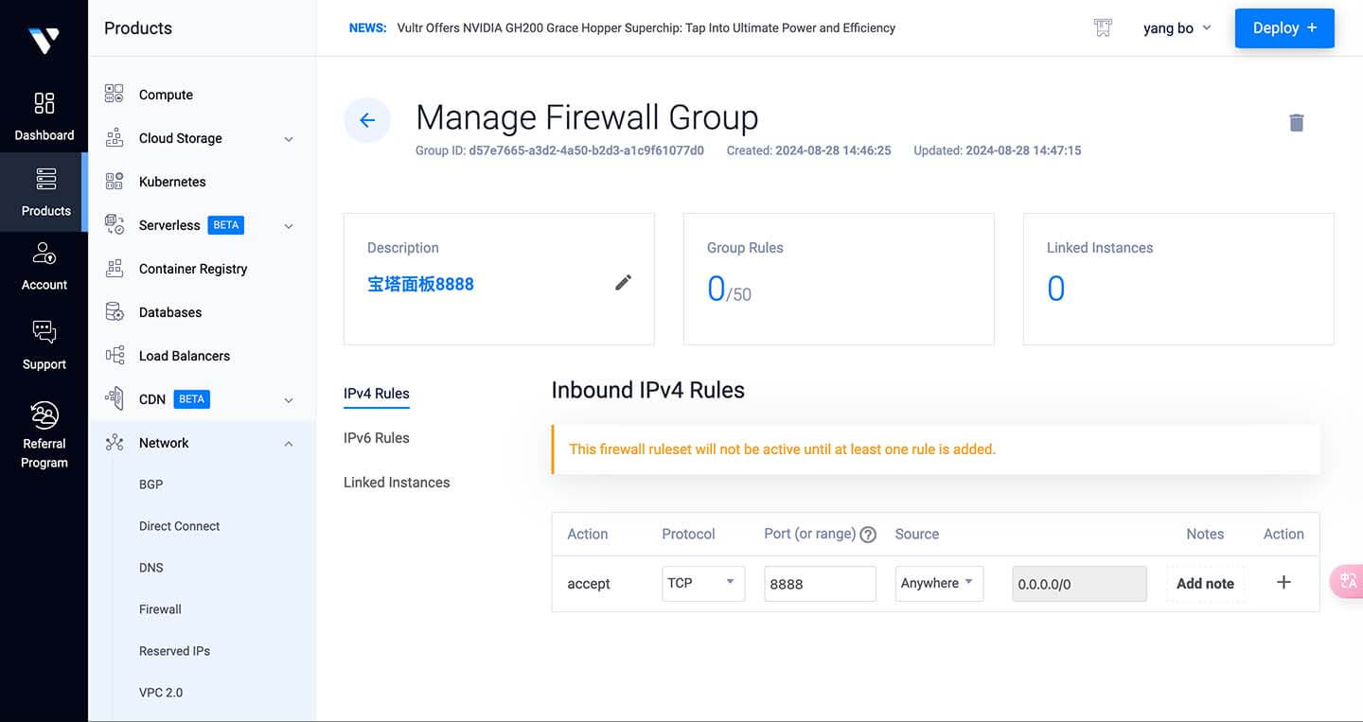1363x722 pixels.
Task: Click the pink translate widget icon
Action: [x=1347, y=581]
